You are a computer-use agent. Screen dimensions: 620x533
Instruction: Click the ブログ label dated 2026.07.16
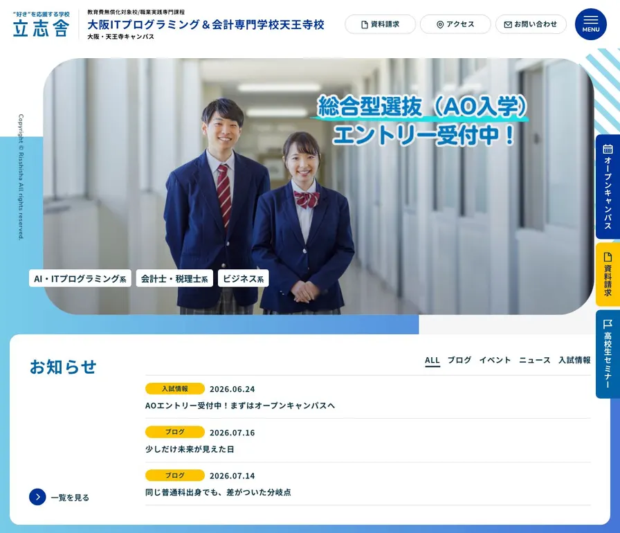tap(175, 432)
